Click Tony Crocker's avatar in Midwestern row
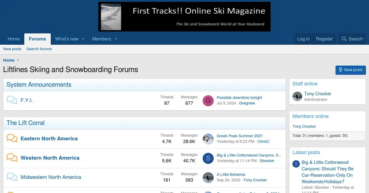Screen dimensions: 369x193 (x=208, y=177)
